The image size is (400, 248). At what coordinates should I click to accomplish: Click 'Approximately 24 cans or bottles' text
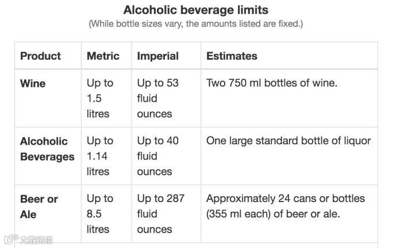(x=286, y=199)
